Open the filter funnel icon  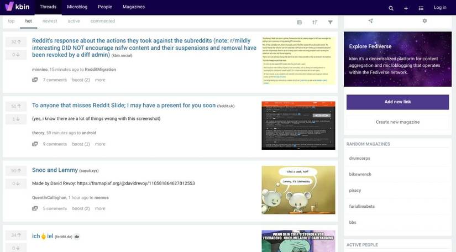(330, 22)
